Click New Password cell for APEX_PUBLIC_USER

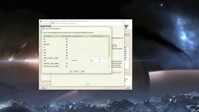81,58
